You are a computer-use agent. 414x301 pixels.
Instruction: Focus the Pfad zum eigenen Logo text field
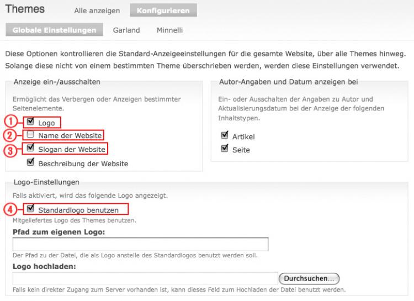tap(140, 244)
